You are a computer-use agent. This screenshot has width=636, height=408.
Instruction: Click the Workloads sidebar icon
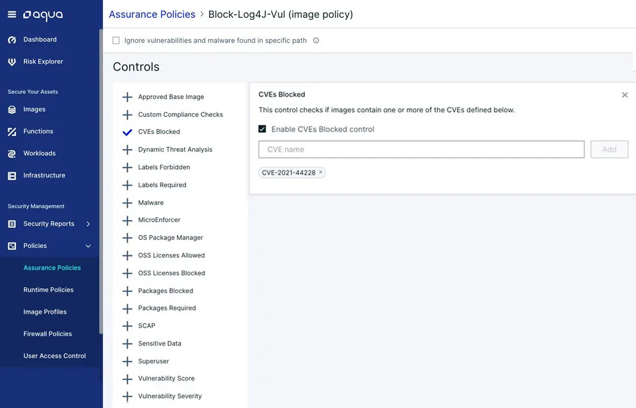point(12,153)
